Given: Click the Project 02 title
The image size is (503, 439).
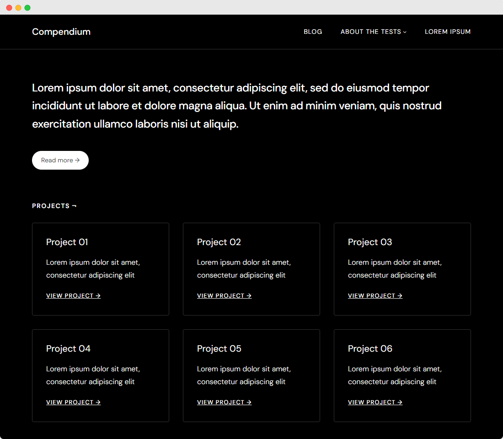Looking at the screenshot, I should (219, 242).
